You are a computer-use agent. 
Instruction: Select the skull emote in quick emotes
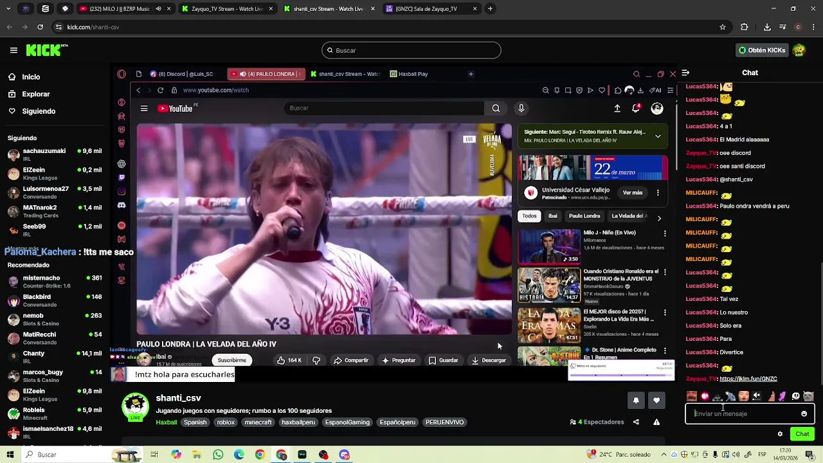[796, 396]
